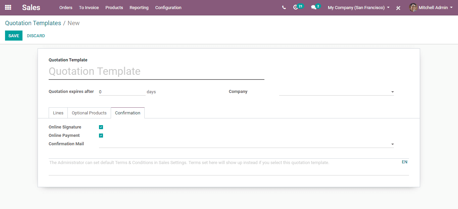Click the Sales app title
The height and width of the screenshot is (209, 458).
point(31,7)
